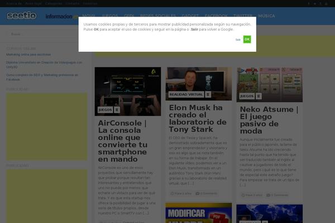This screenshot has width=335, height=223.
Task: Click the Aviso legal top bar link
Action: [33, 3]
